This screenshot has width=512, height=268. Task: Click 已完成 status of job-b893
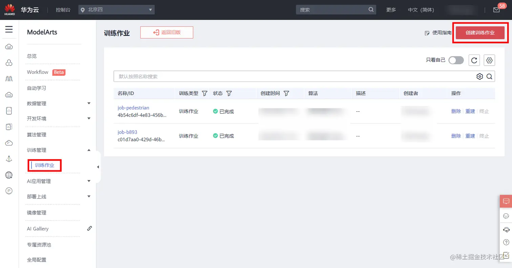pyautogui.click(x=223, y=136)
